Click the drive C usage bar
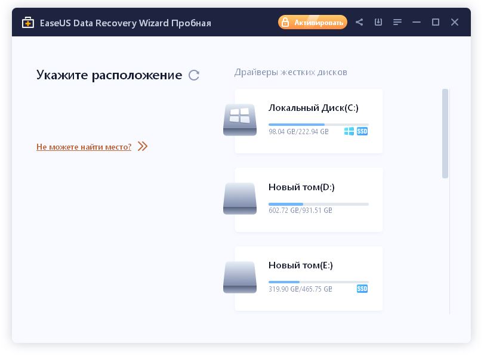Viewport: 484px width, 362px height. click(319, 125)
